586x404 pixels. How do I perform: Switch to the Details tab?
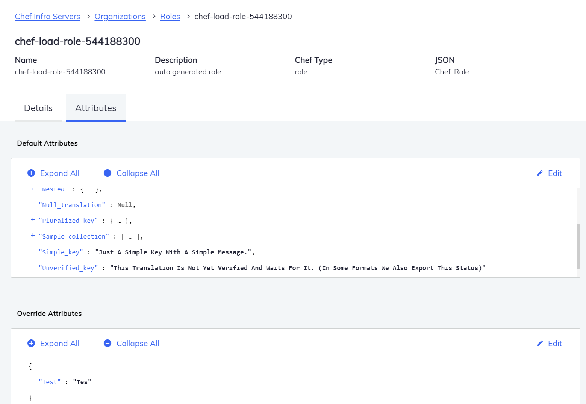(x=38, y=108)
